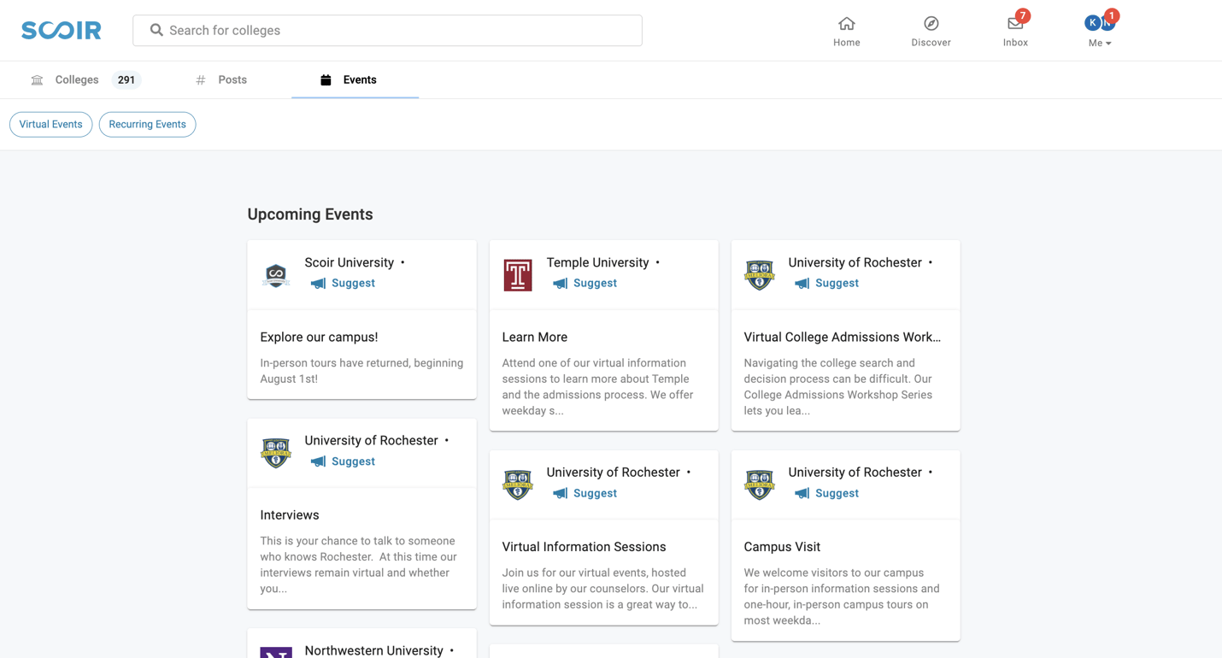Click Suggest on the Campus Visit card
The width and height of the screenshot is (1222, 658).
(x=837, y=493)
